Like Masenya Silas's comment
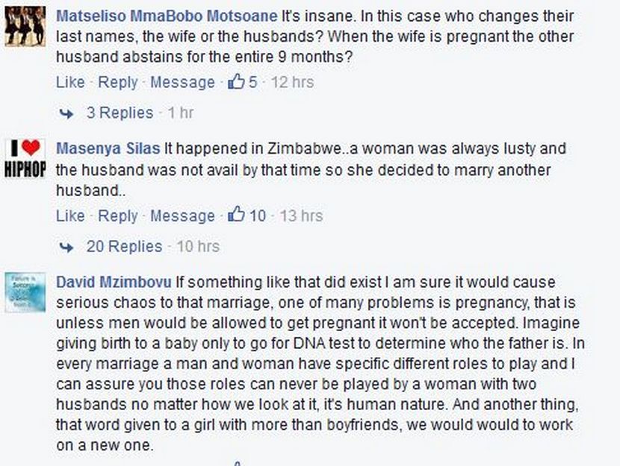 [70, 215]
